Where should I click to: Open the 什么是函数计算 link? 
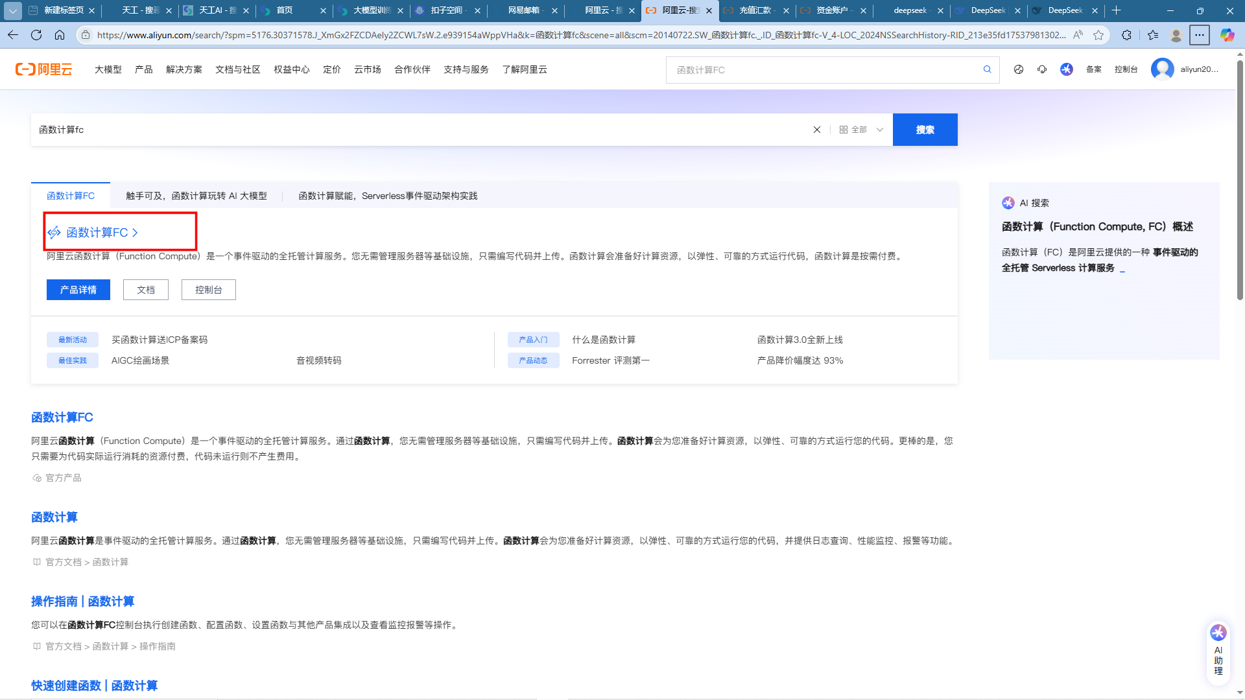pyautogui.click(x=604, y=340)
